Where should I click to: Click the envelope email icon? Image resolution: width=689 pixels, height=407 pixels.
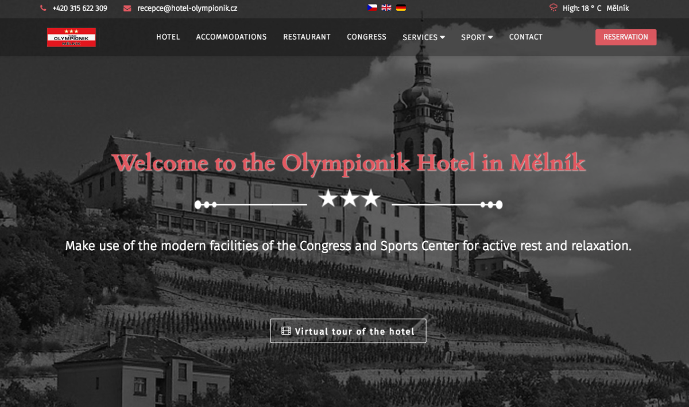click(x=127, y=8)
